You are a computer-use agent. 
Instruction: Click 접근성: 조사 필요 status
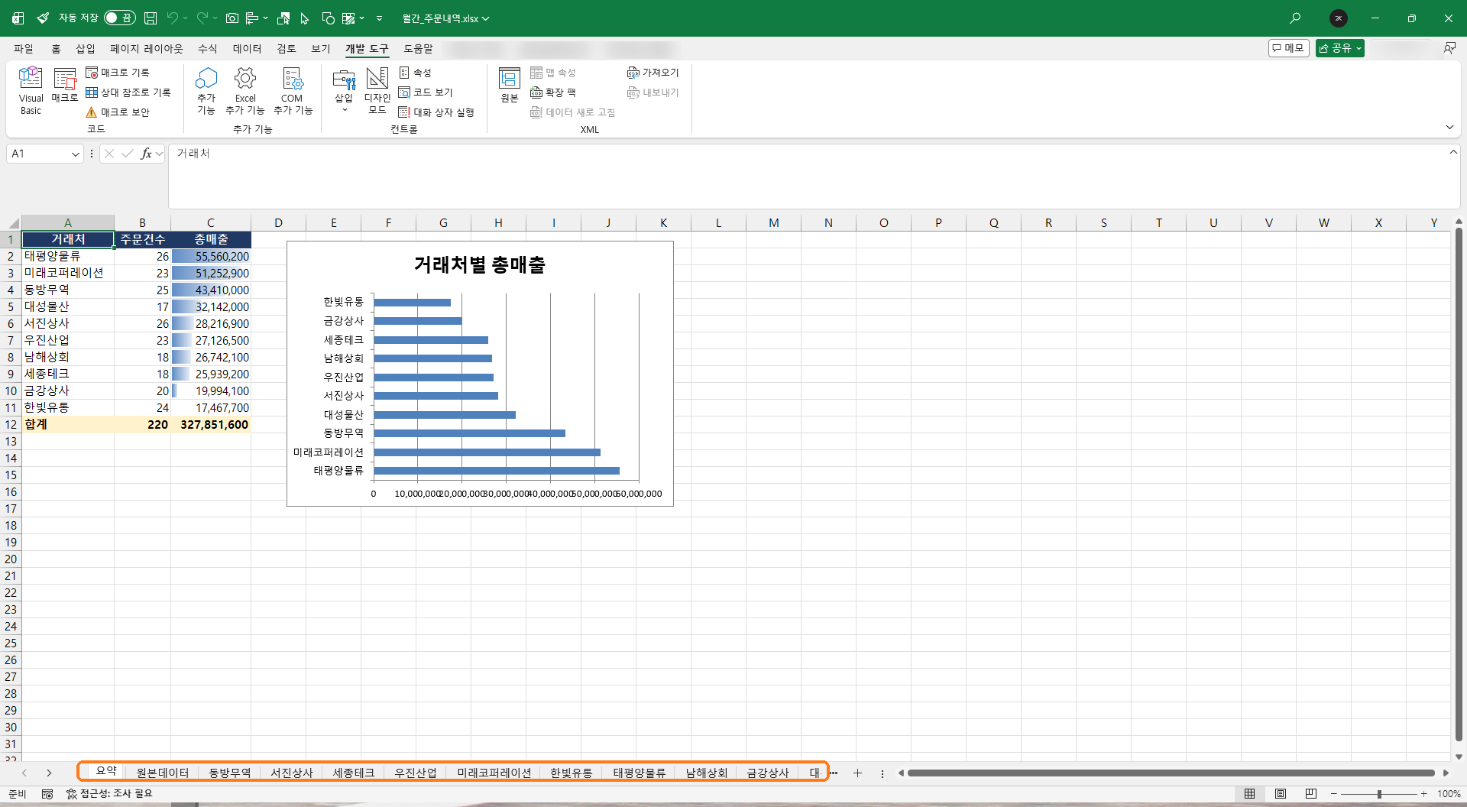pyautogui.click(x=109, y=794)
